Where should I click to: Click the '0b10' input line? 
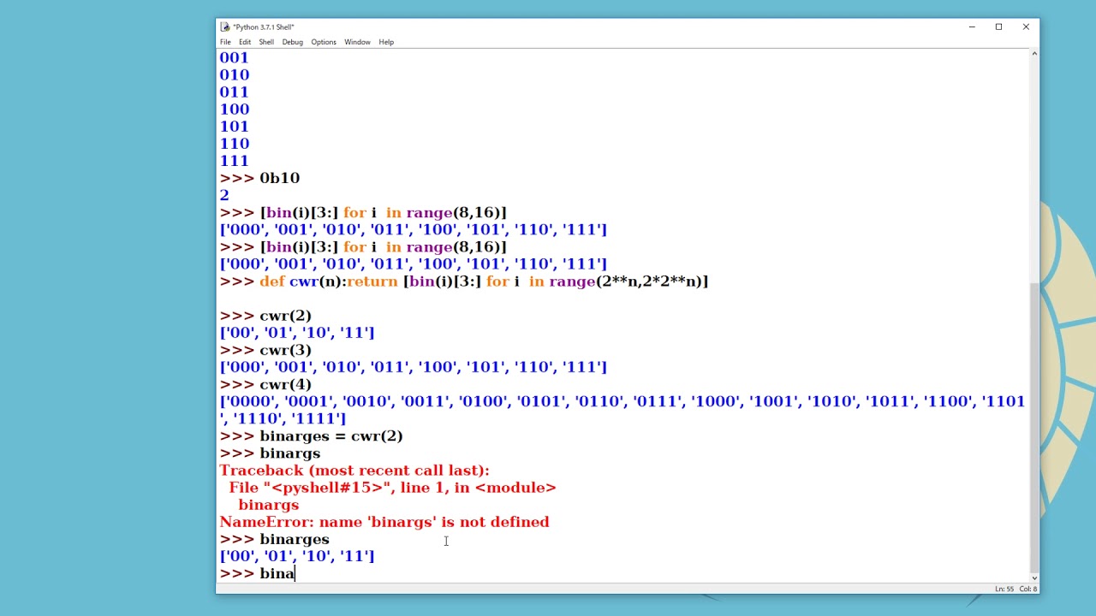pyautogui.click(x=259, y=178)
